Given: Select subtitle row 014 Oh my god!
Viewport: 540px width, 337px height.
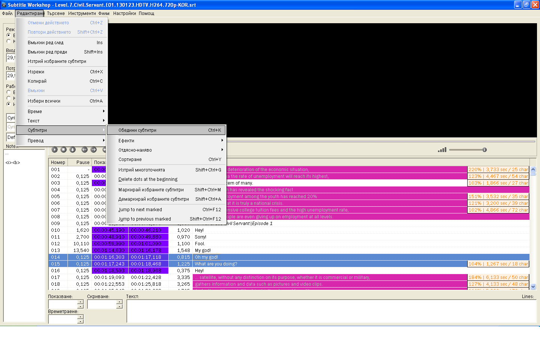Looking at the screenshot, I should coord(289,257).
